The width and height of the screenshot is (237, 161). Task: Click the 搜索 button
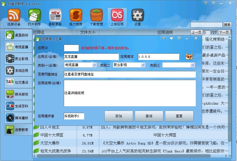click(227, 25)
